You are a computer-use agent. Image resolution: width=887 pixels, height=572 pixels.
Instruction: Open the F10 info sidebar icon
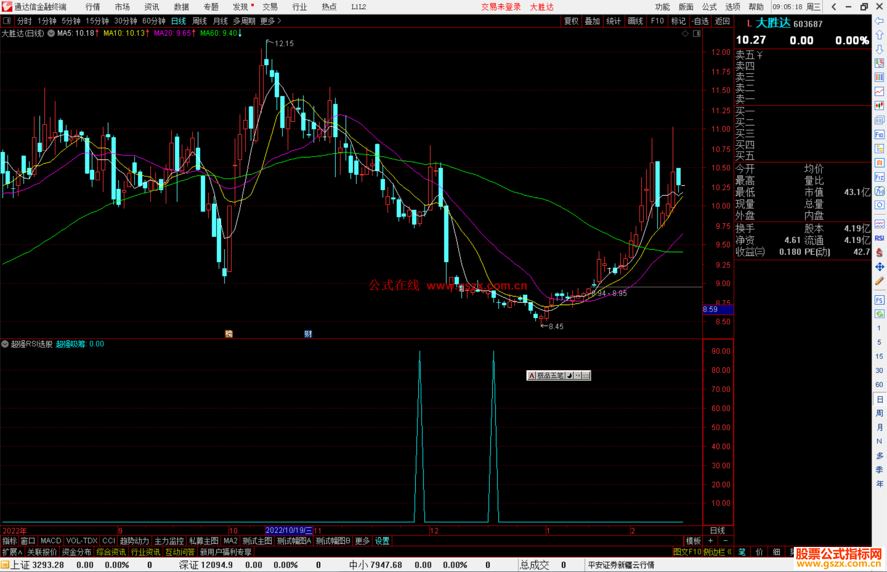[879, 135]
